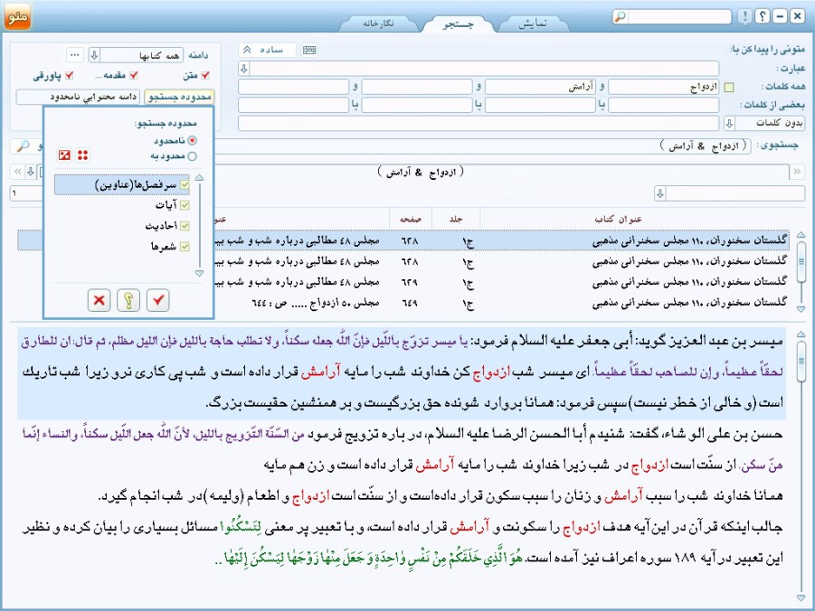Click the title bar search input field

[678, 16]
